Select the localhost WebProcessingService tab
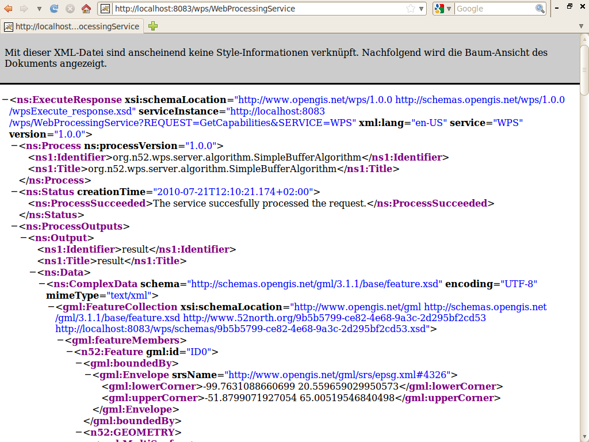This screenshot has width=589, height=442. 72,26
